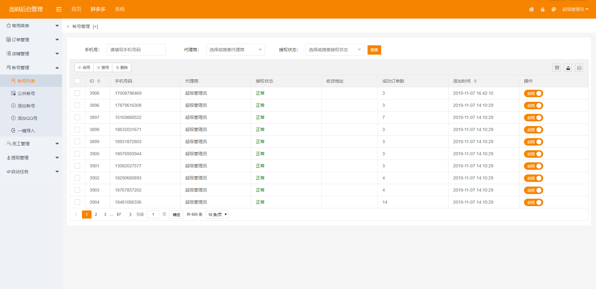Check the select-all header checkbox

click(77, 81)
